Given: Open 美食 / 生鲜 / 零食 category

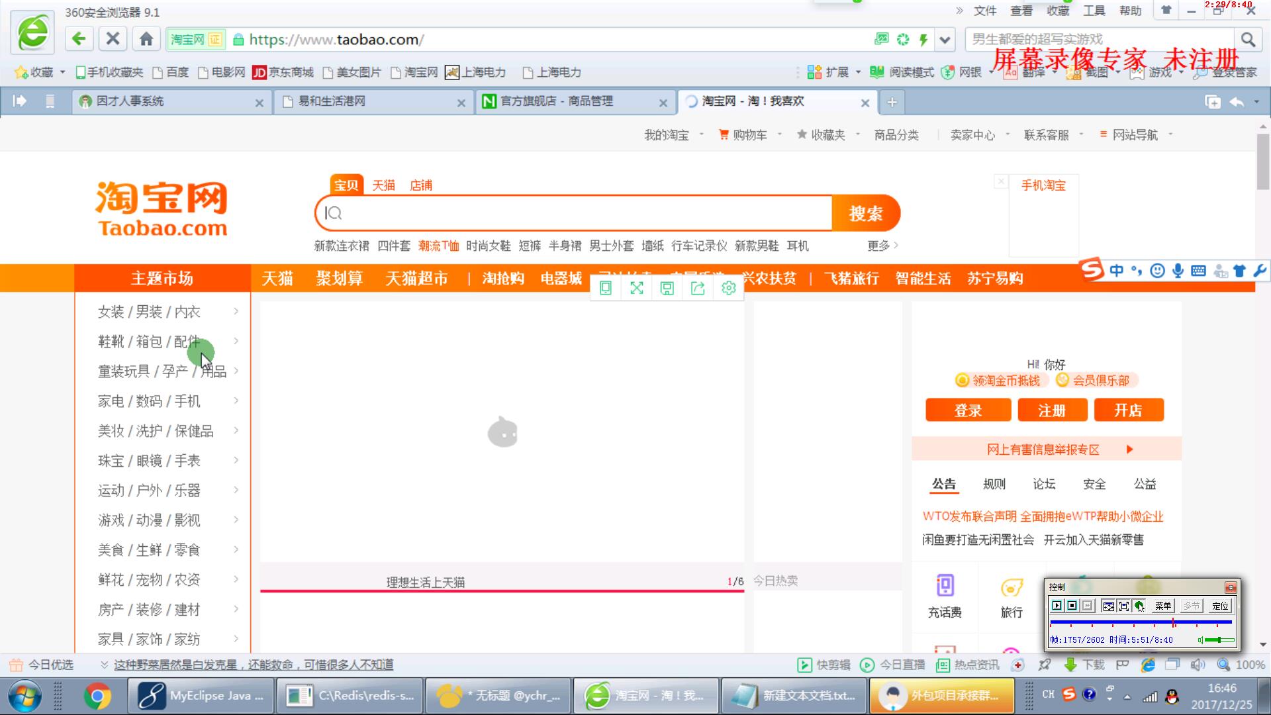Looking at the screenshot, I should click(162, 550).
